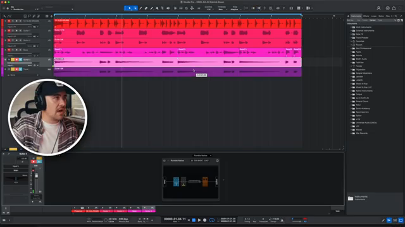Toggle input monitor on Guitar 3 track

tap(20, 59)
